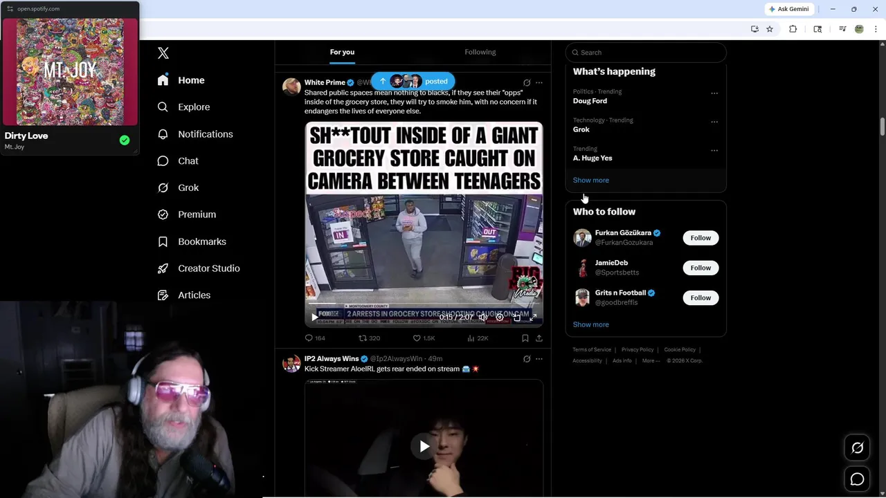
Task: Install app icon in address bar
Action: (x=754, y=29)
